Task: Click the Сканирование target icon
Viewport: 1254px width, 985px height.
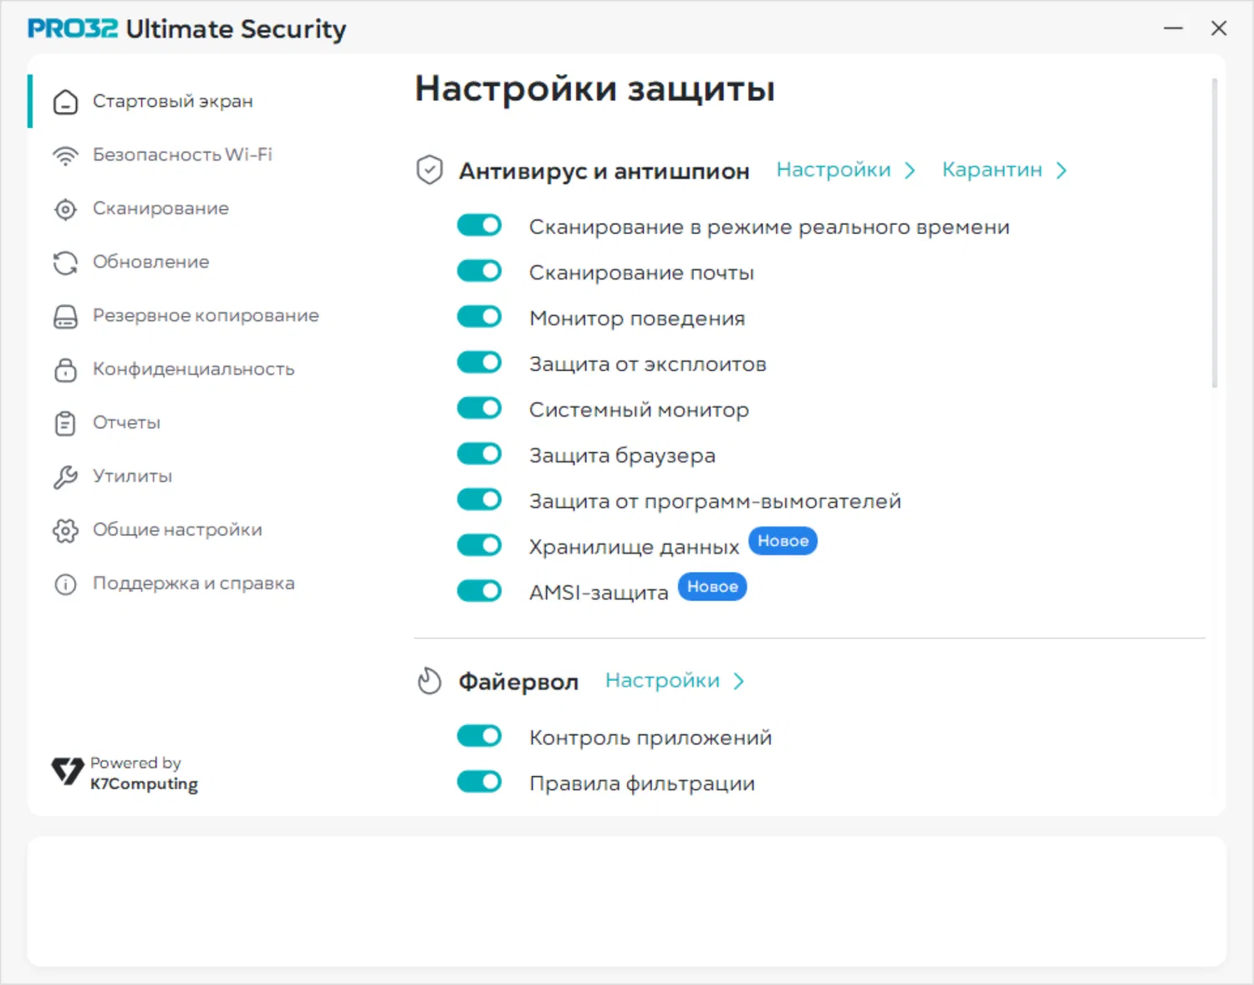Action: click(65, 209)
